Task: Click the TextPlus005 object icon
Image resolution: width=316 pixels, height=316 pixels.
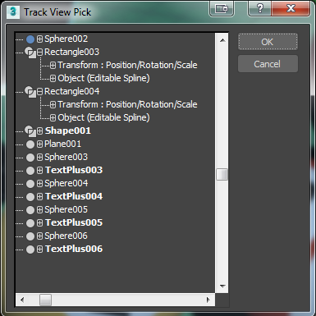Action: point(30,223)
